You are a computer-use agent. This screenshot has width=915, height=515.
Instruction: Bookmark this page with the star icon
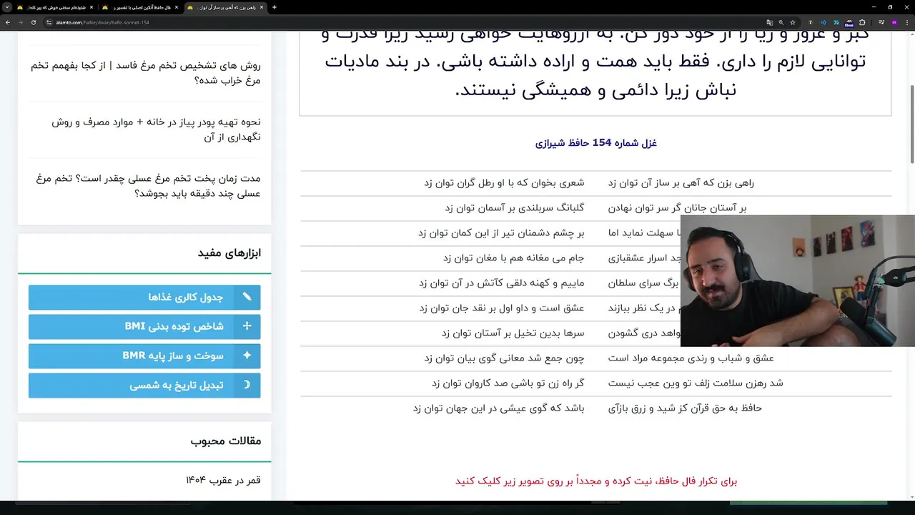[793, 22]
